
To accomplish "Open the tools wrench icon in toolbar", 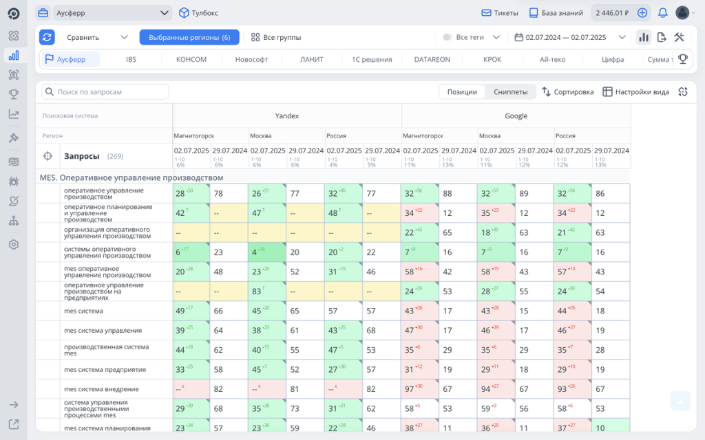I will pos(679,37).
